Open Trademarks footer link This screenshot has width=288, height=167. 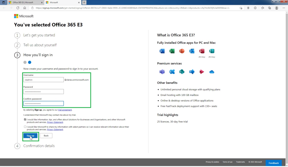[240, 162]
